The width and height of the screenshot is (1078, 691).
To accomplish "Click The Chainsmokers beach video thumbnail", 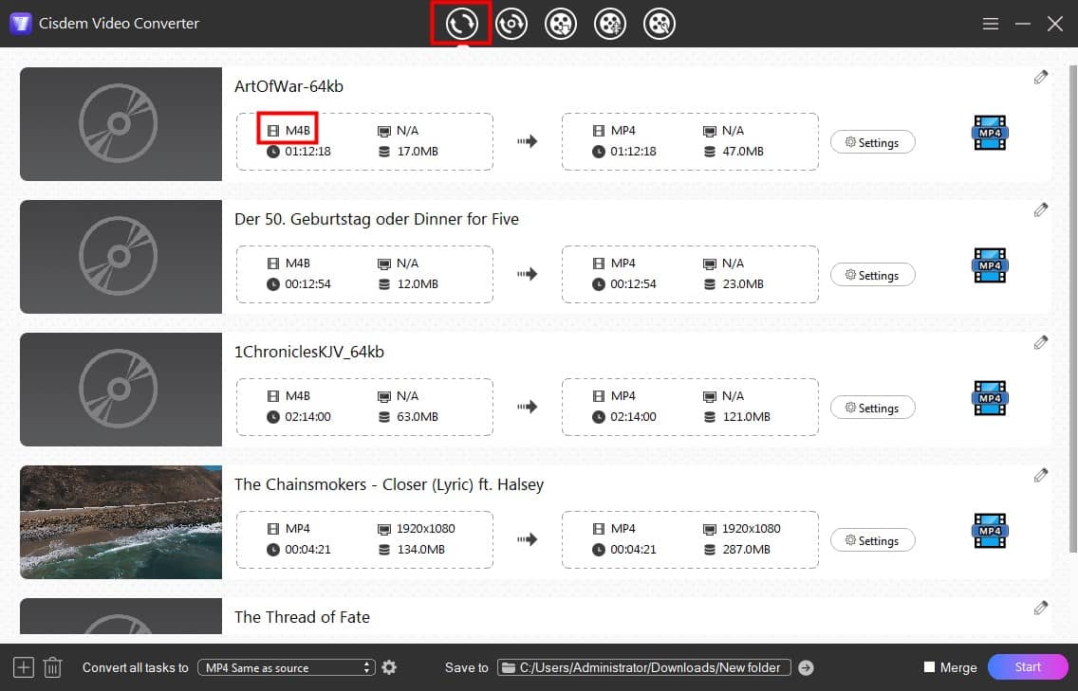I will coord(121,522).
